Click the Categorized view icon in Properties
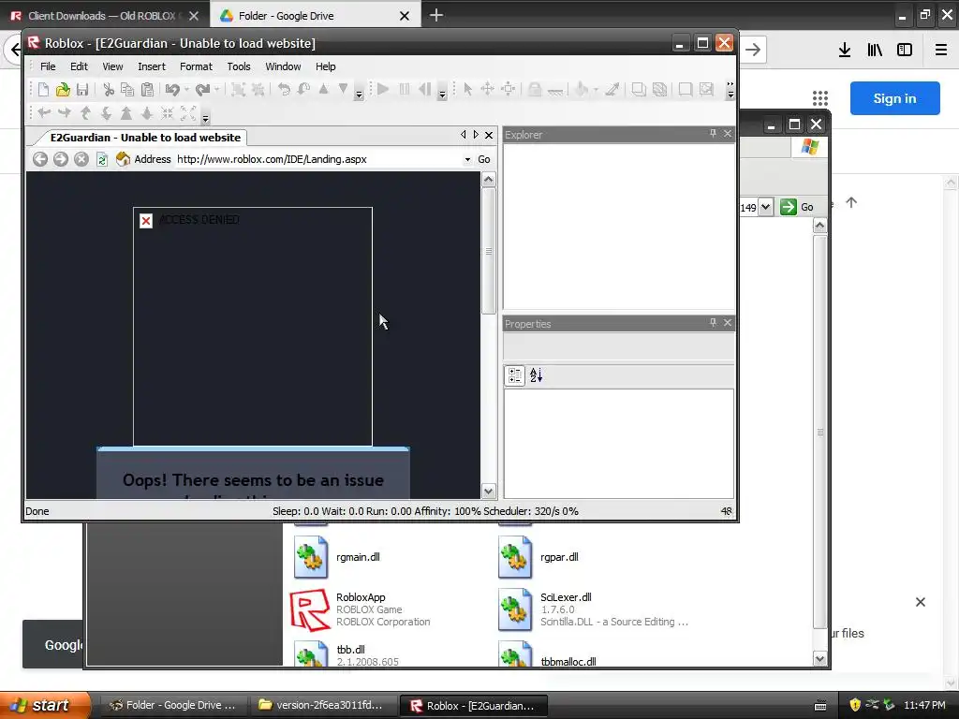Viewport: 959px width, 719px height. tap(515, 375)
